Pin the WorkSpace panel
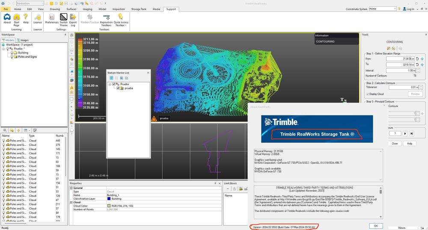 [65, 35]
